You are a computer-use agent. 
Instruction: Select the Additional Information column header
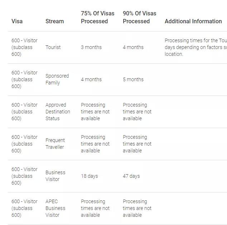coord(193,21)
